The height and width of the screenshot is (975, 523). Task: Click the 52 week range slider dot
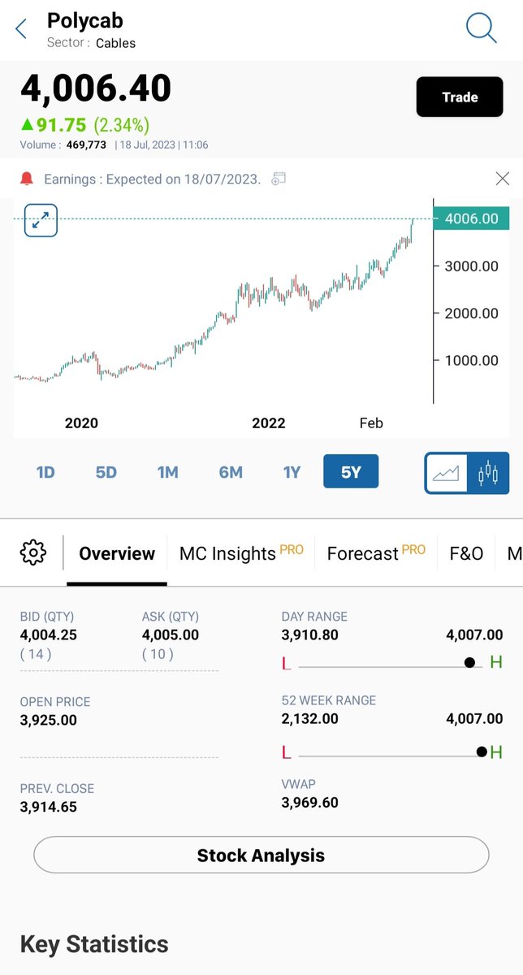[x=482, y=752]
